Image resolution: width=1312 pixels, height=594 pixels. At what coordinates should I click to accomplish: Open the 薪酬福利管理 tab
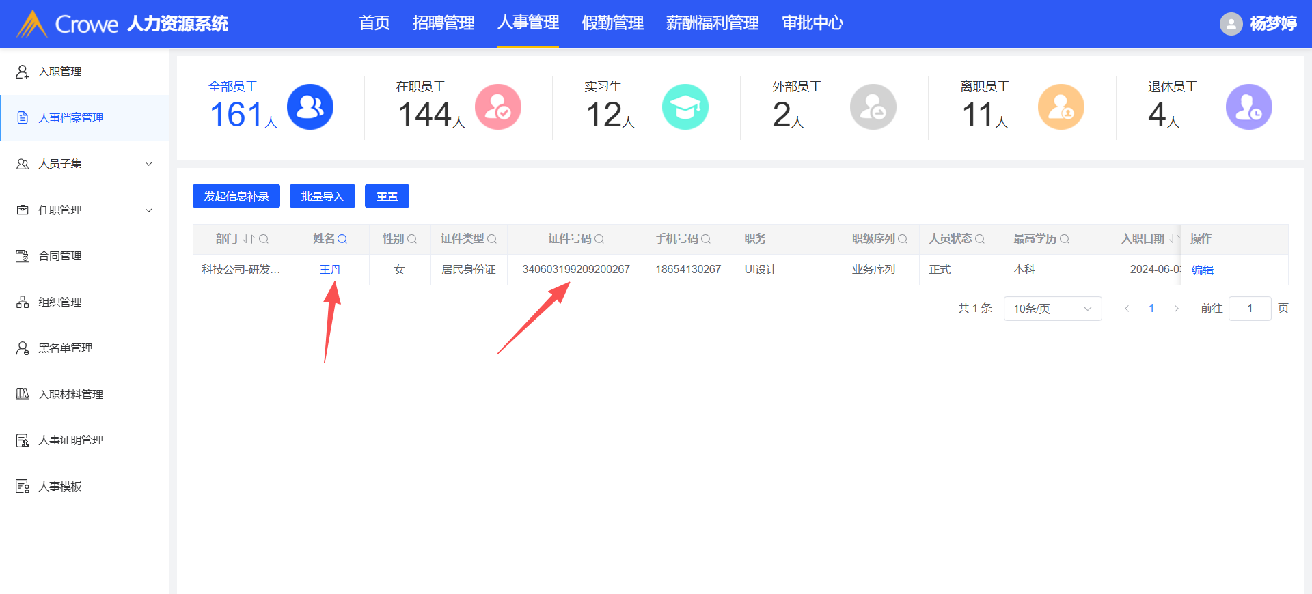(x=713, y=23)
